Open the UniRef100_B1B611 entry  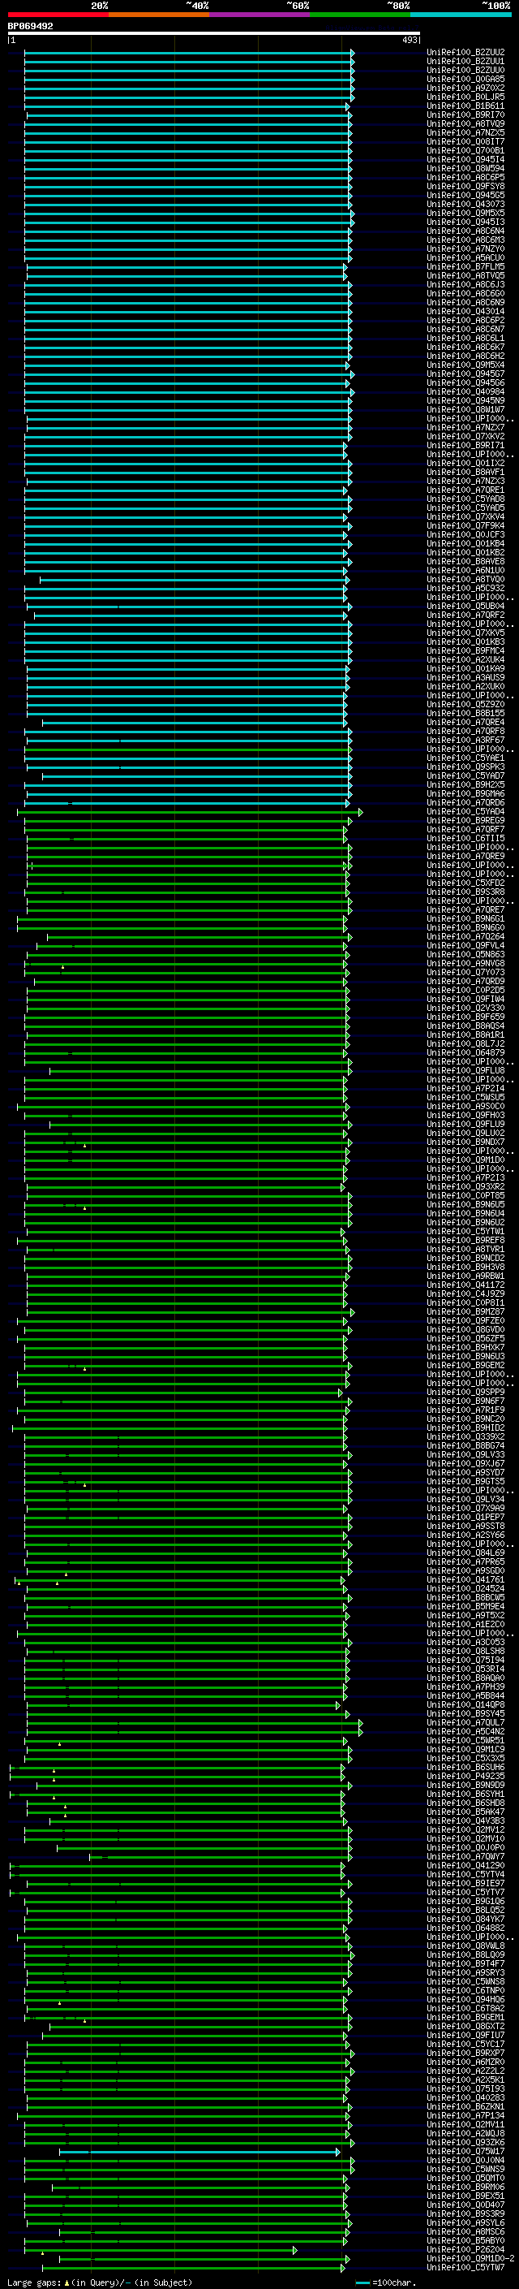tap(465, 106)
